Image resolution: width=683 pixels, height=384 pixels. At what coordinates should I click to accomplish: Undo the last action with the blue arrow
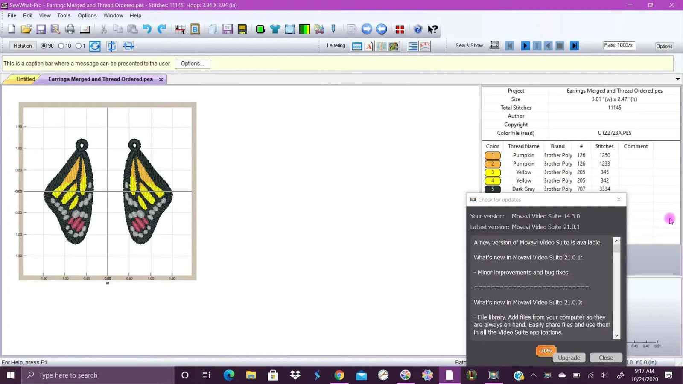147,29
